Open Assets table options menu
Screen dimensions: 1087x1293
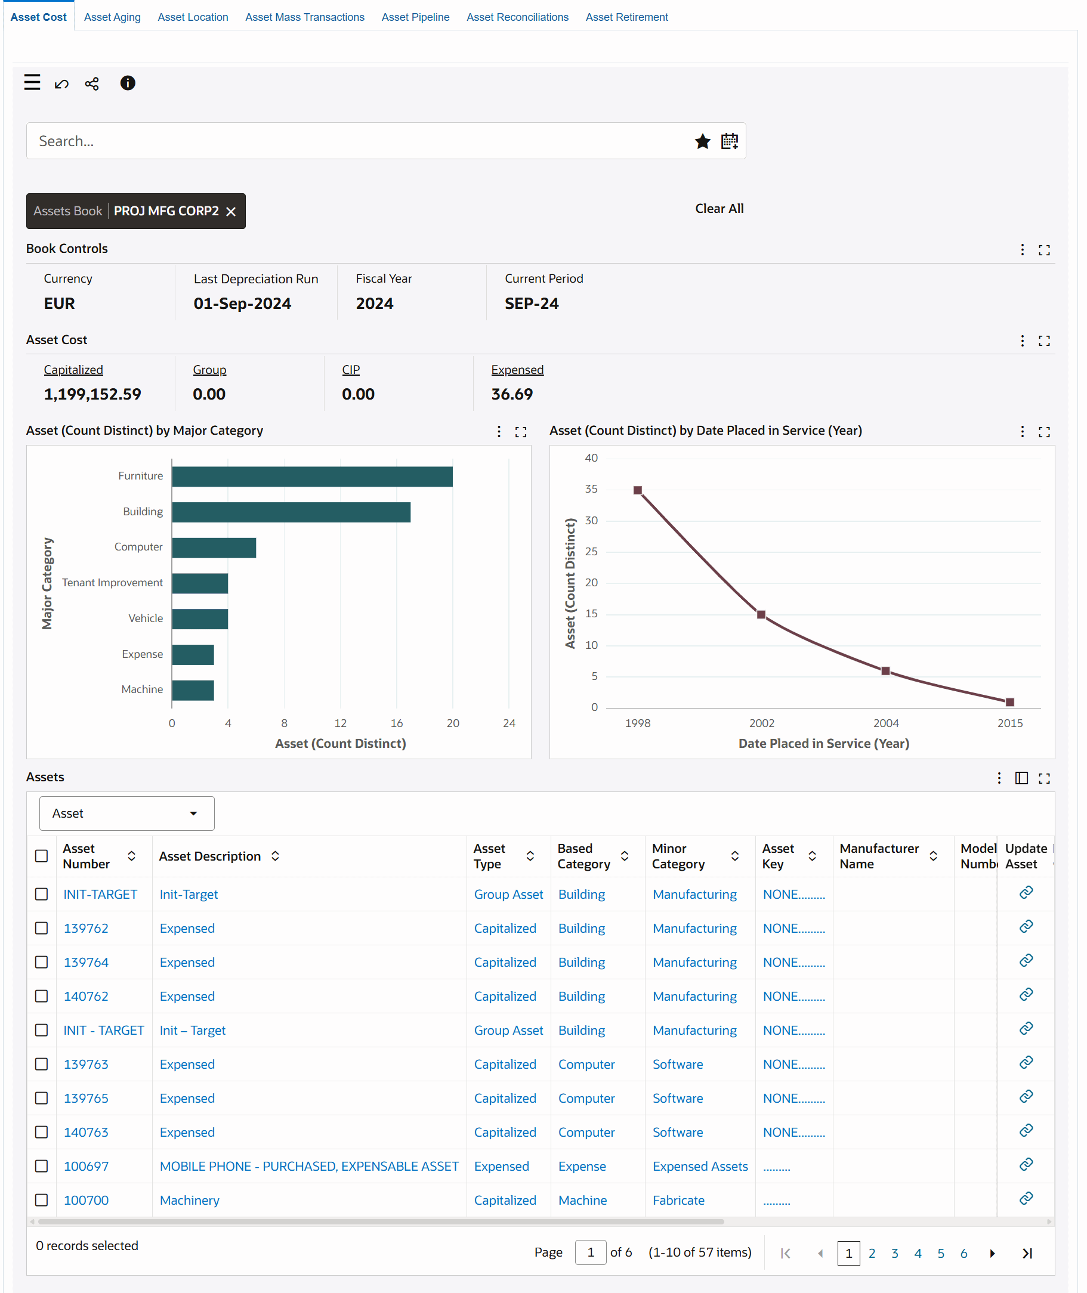point(999,778)
